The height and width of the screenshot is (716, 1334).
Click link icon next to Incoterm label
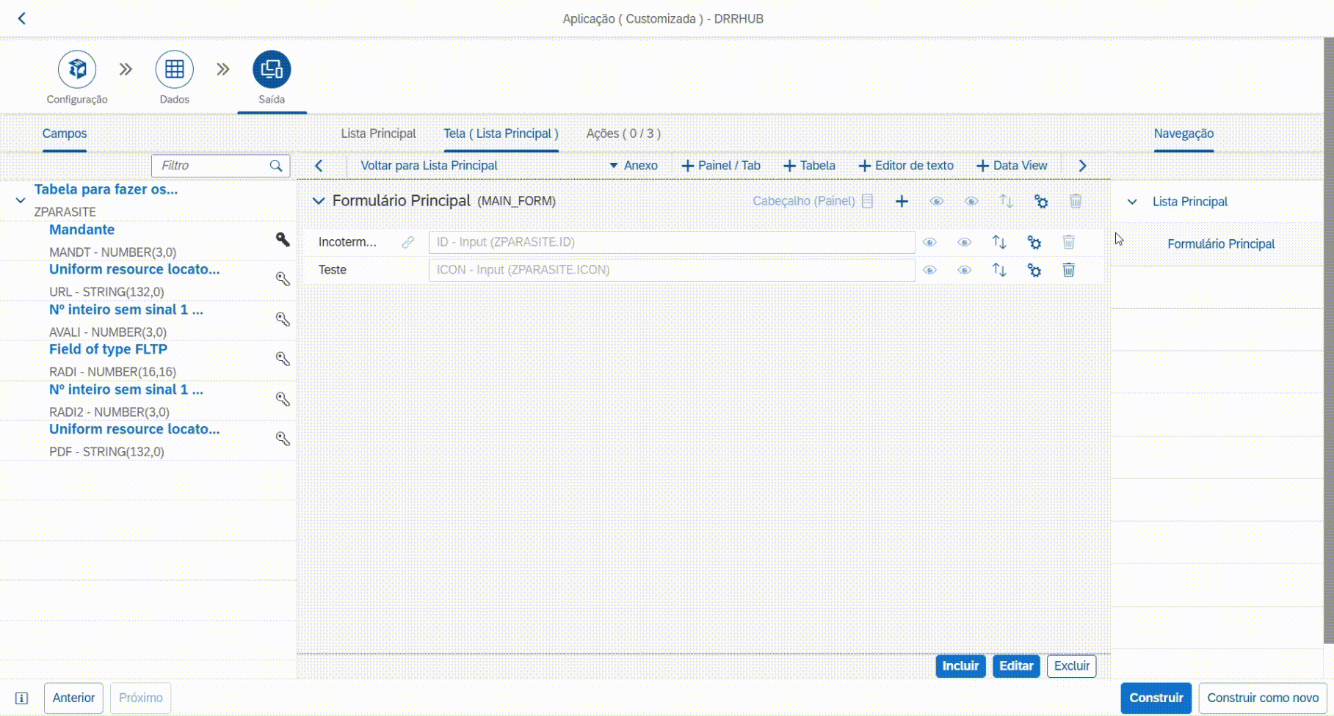[408, 242]
